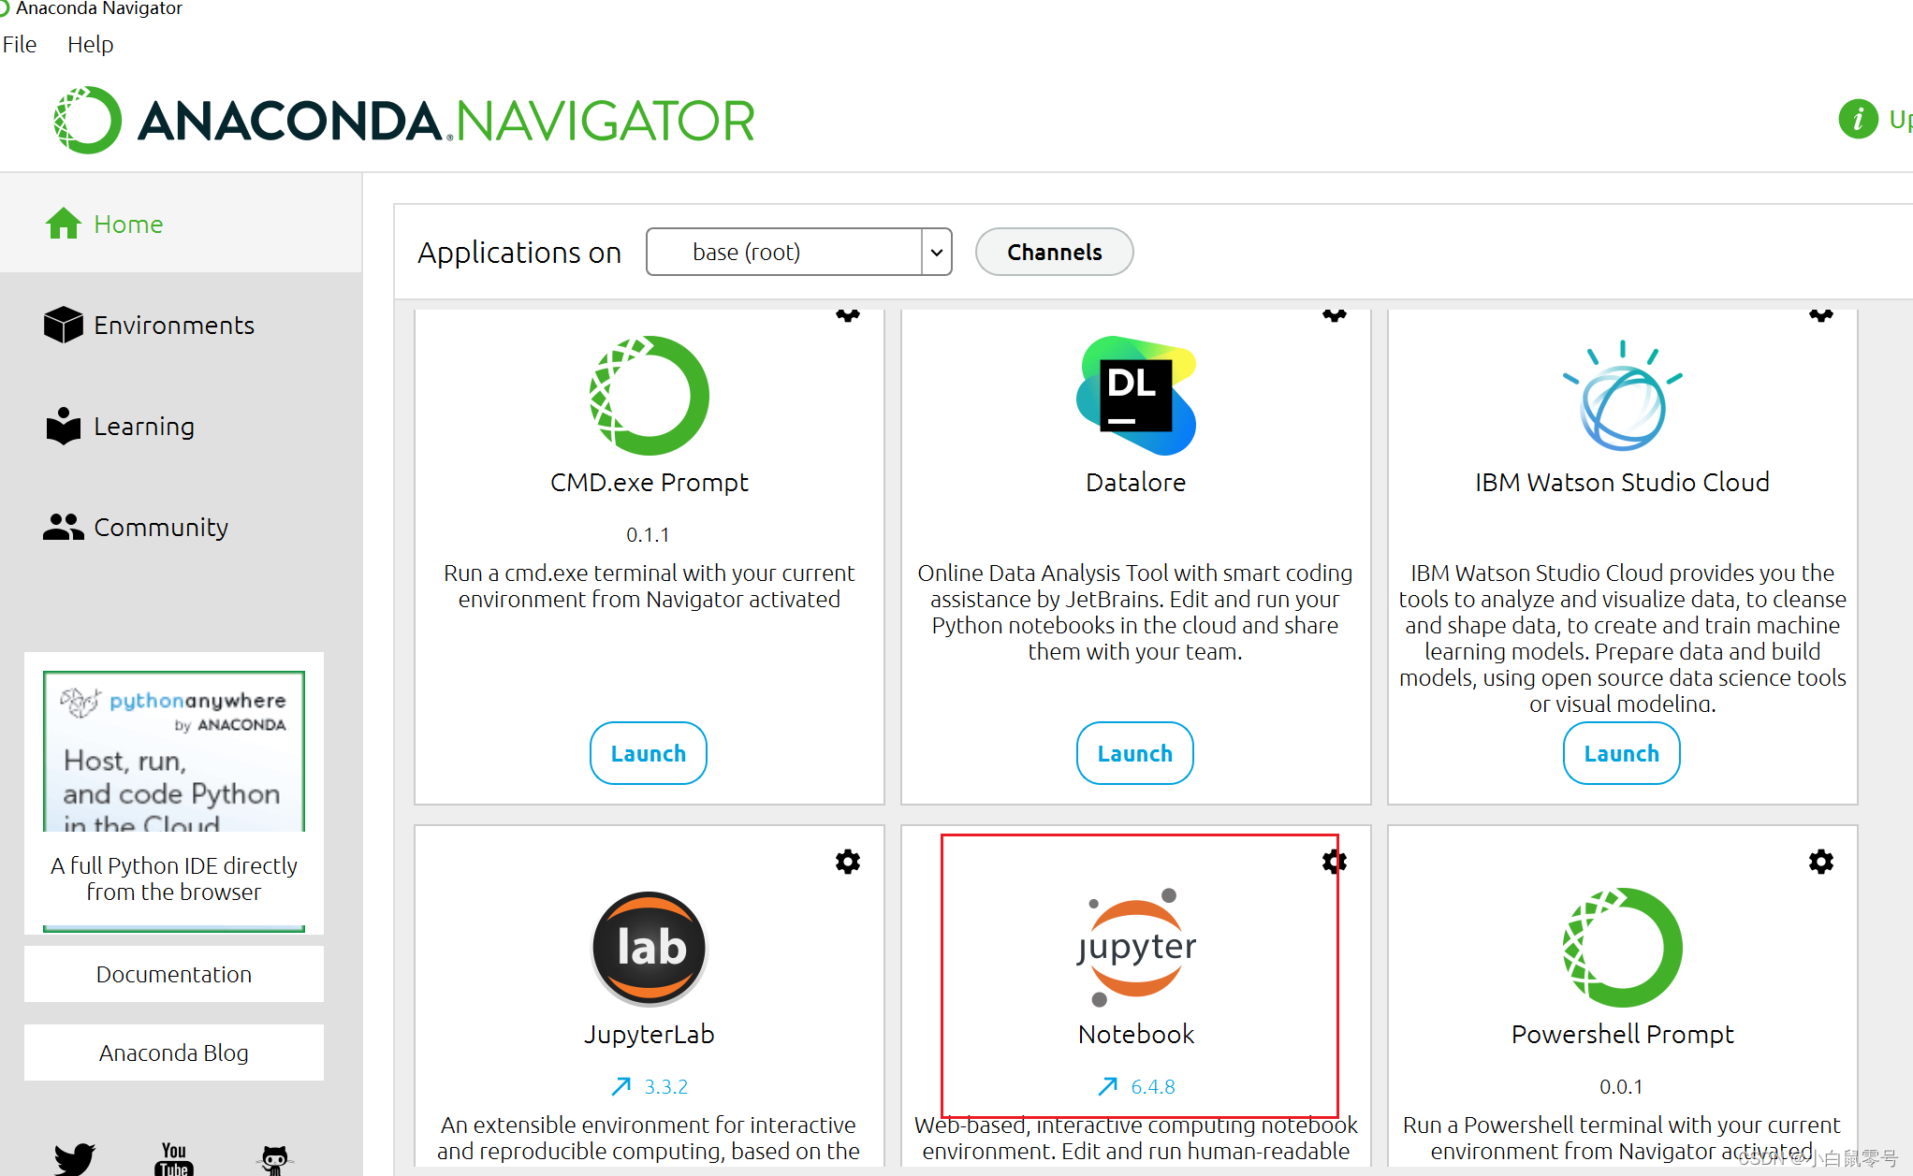This screenshot has height=1176, width=1913.
Task: Open the Channels configuration dropdown
Action: point(1054,252)
